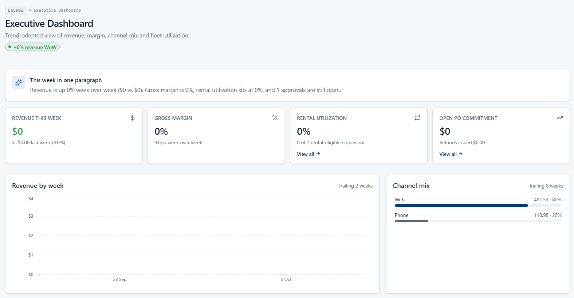Click the repeat arrows icon on Rental Utilization
The width and height of the screenshot is (574, 298).
click(x=417, y=118)
